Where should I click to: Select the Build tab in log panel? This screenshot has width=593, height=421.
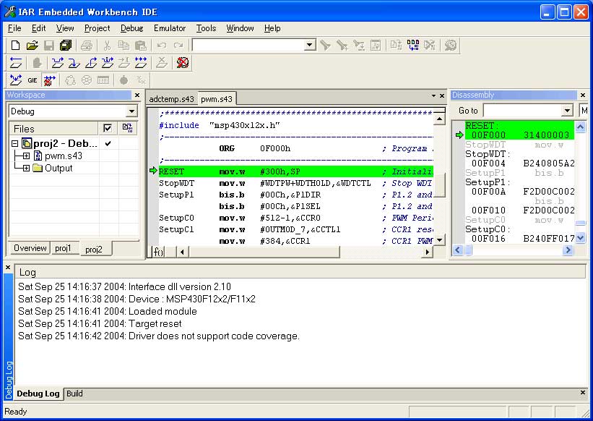coord(74,394)
